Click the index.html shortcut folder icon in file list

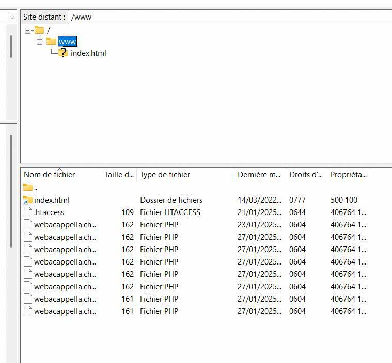pos(28,200)
